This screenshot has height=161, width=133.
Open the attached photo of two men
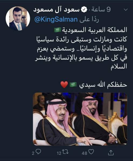(80, 119)
